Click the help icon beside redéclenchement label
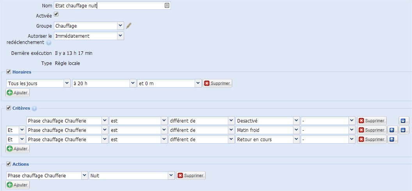The width and height of the screenshot is (412, 191). point(49,43)
